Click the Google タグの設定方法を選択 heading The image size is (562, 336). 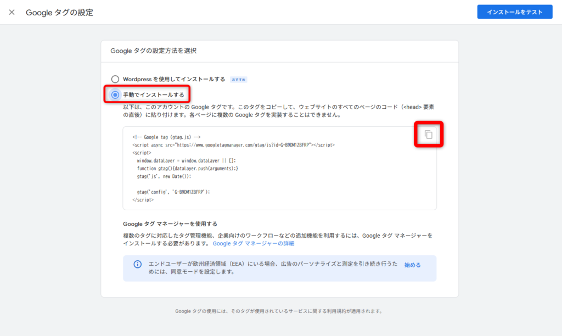point(154,51)
